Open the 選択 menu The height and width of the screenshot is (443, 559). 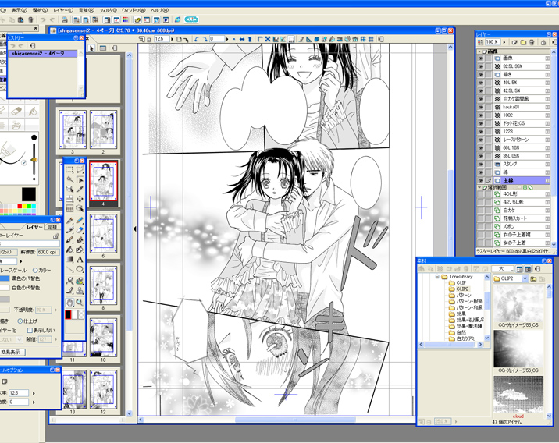point(40,11)
